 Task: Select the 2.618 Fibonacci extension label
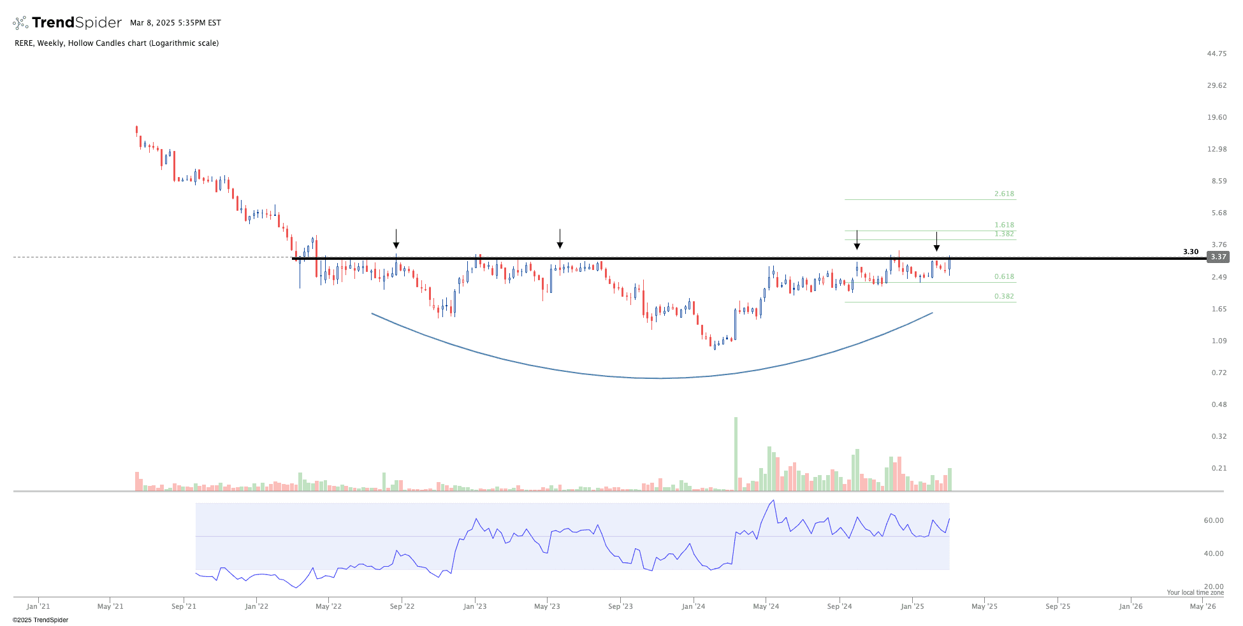click(x=1004, y=194)
